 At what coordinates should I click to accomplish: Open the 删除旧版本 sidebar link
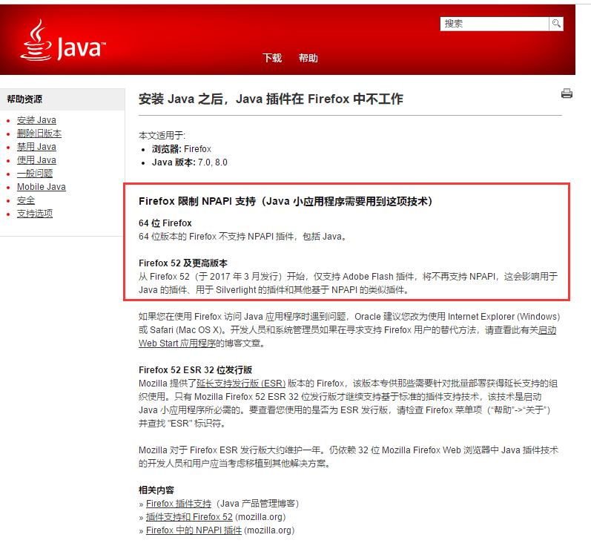(39, 134)
